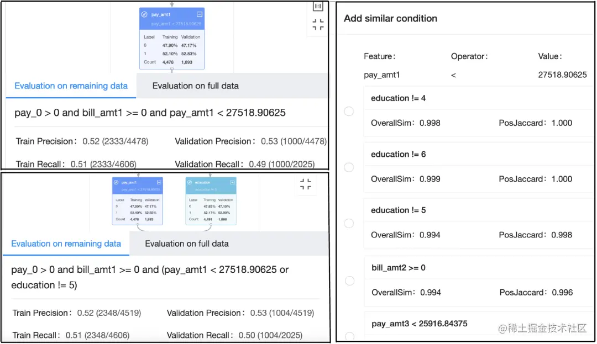The image size is (597, 344).
Task: Click the Value '27518.90625' in the condition panel
Action: 562,75
